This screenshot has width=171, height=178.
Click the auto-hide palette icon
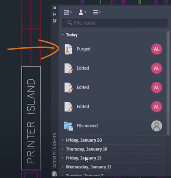click(55, 14)
